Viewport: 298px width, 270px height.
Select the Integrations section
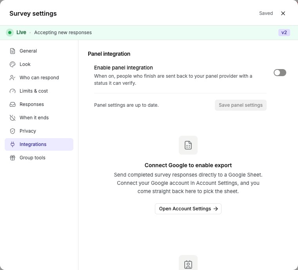pyautogui.click(x=39, y=144)
